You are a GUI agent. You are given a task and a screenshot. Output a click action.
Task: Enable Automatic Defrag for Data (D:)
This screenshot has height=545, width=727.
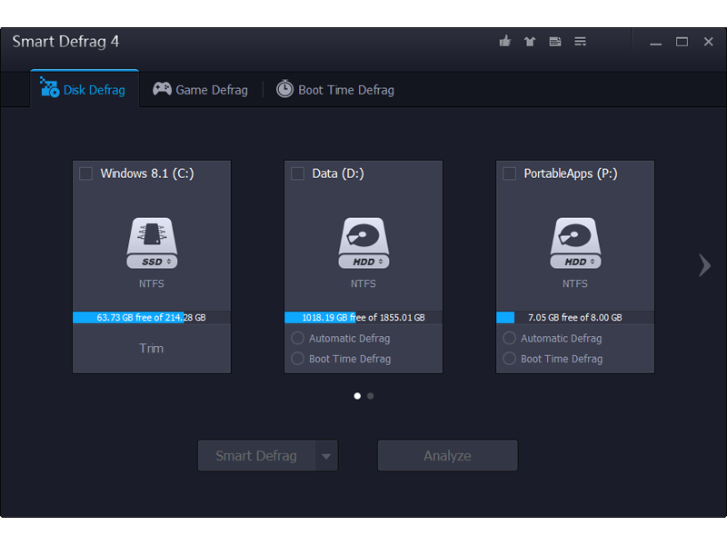pos(297,338)
